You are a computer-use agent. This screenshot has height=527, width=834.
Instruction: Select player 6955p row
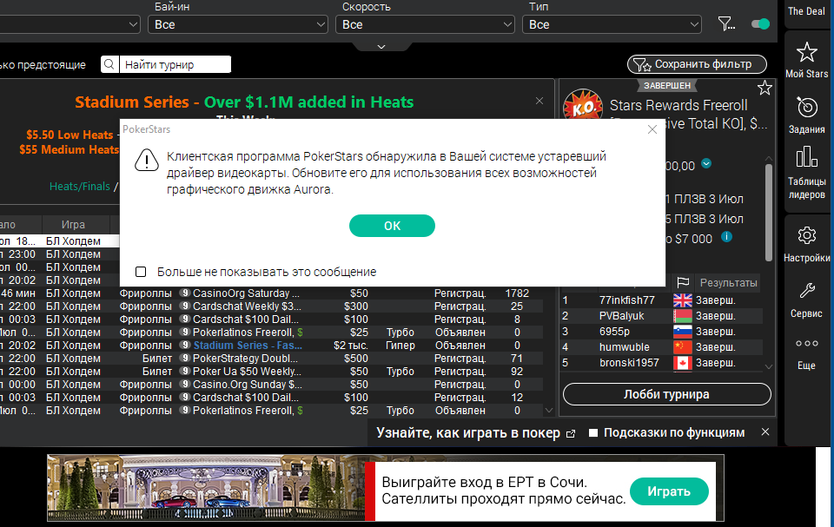click(662, 332)
